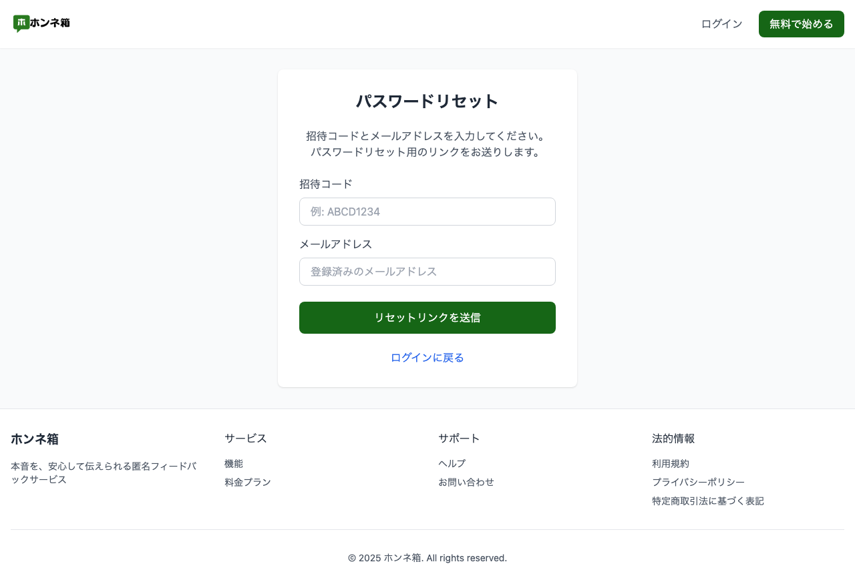
Task: Click the ホンネ箱 footer heading
Action: click(34, 438)
